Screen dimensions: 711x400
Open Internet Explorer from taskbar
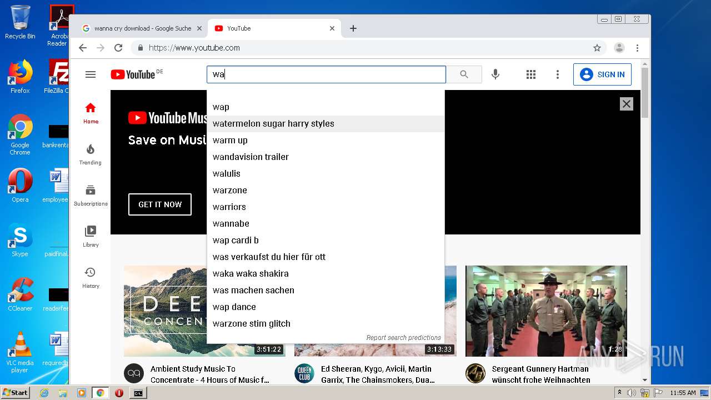(44, 393)
